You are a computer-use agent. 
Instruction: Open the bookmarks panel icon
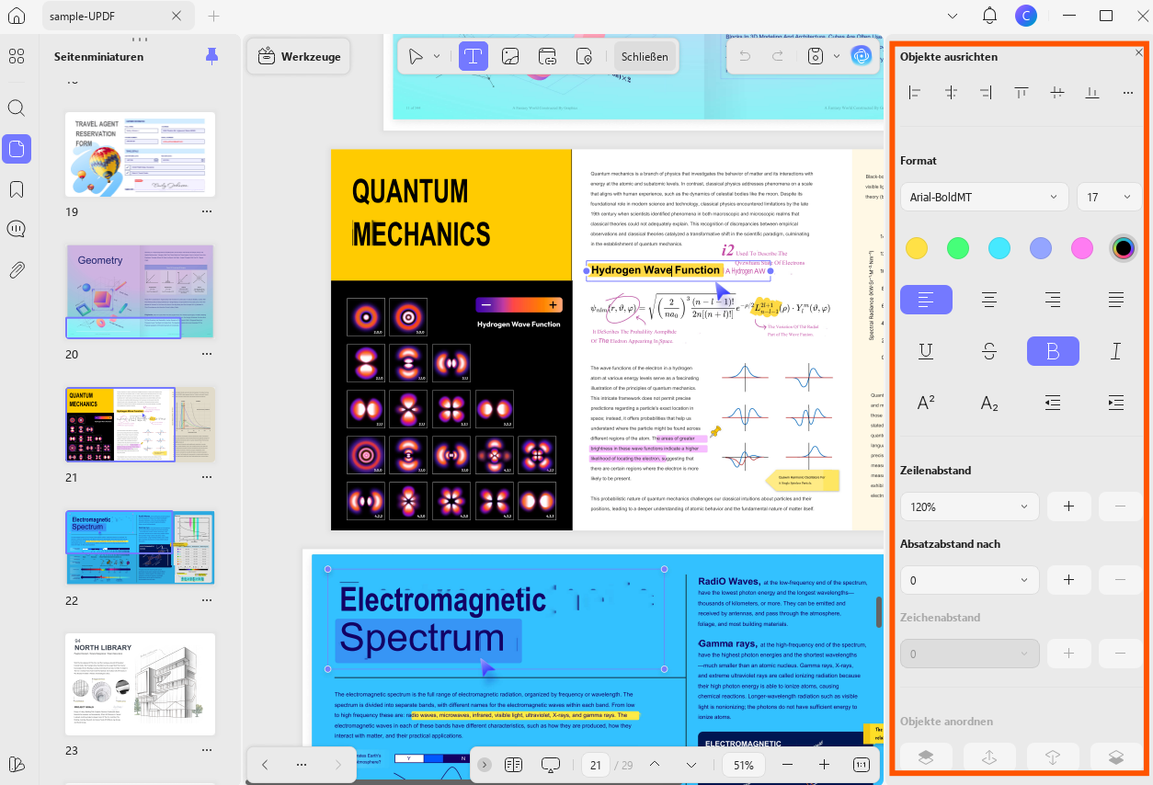17,189
